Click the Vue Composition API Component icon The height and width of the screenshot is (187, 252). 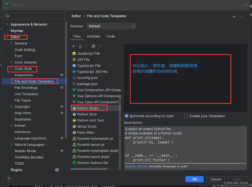click(74, 90)
